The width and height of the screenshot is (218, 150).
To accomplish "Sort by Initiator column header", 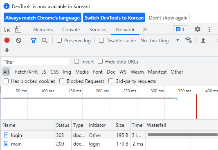I will click(x=100, y=125).
